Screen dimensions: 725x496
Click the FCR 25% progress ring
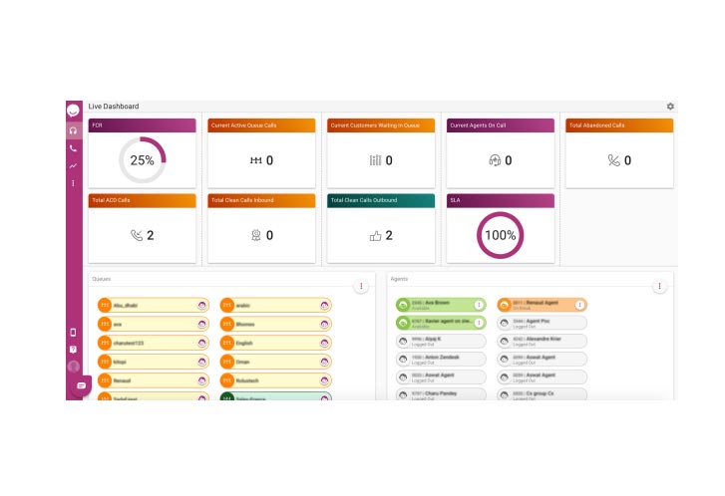coord(142,160)
